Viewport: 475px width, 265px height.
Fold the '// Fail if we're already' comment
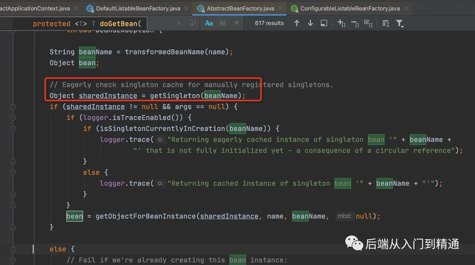tap(13, 260)
